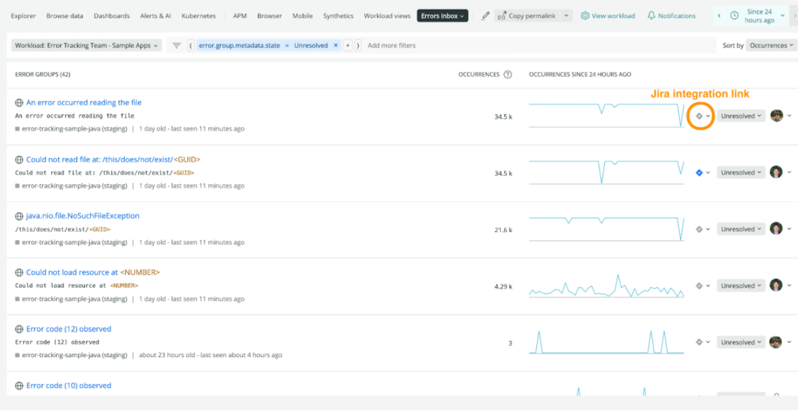Click the View workload button
Image resolution: width=798 pixels, height=410 pixels.
[608, 16]
